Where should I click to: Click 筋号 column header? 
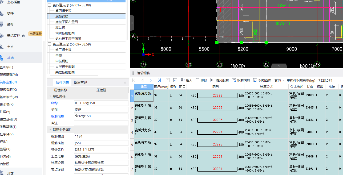click(x=144, y=87)
